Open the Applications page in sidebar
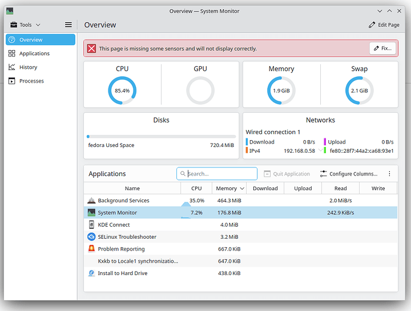411x311 pixels. click(34, 54)
